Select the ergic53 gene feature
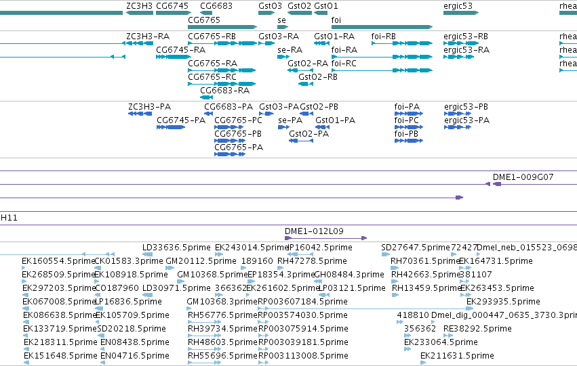This screenshot has width=577, height=366. click(x=461, y=13)
